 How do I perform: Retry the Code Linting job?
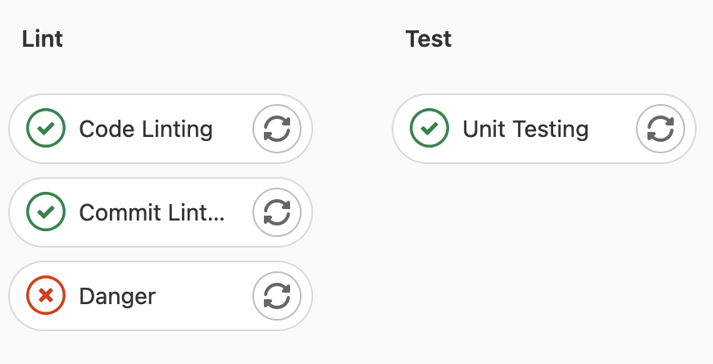pyautogui.click(x=277, y=129)
